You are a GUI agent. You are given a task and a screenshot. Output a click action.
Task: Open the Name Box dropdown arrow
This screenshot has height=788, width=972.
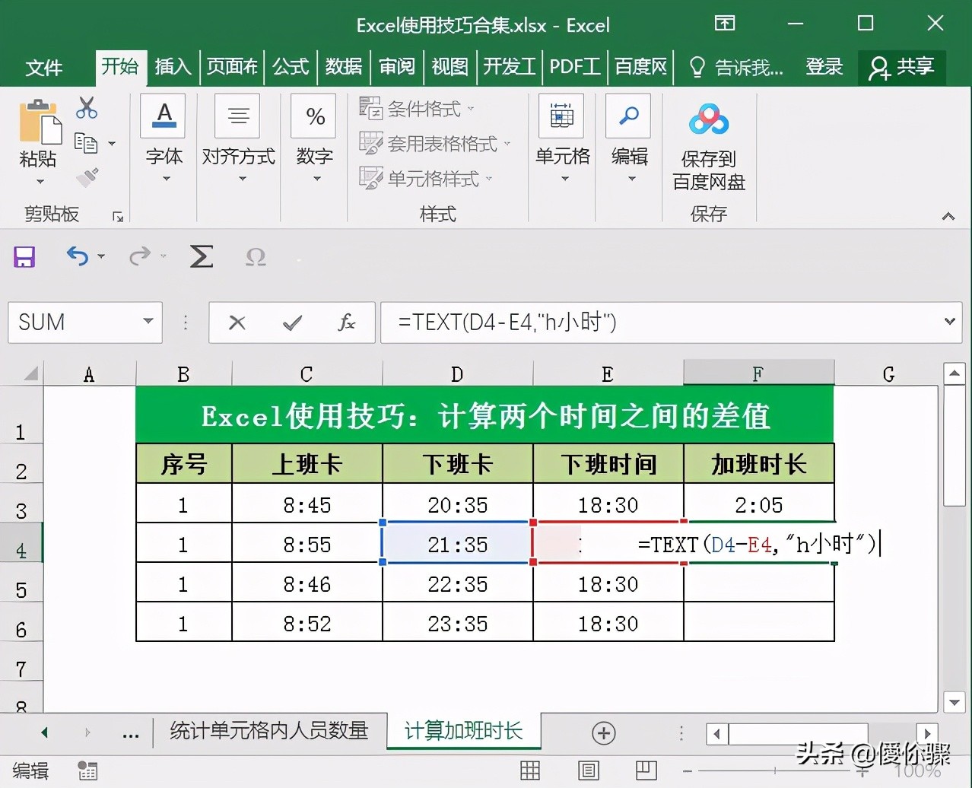pos(148,322)
